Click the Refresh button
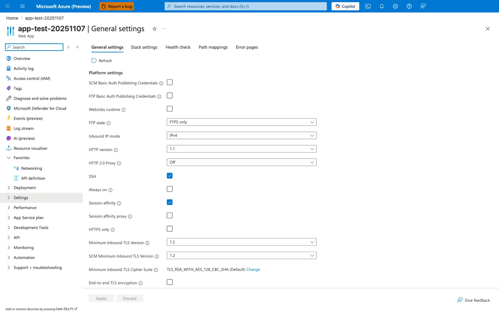This screenshot has height=312, width=499. [x=102, y=61]
